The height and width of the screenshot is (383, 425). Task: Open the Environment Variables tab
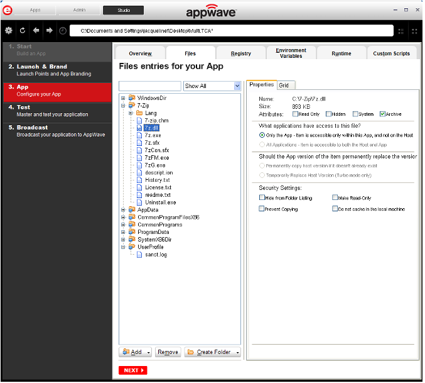click(x=291, y=53)
